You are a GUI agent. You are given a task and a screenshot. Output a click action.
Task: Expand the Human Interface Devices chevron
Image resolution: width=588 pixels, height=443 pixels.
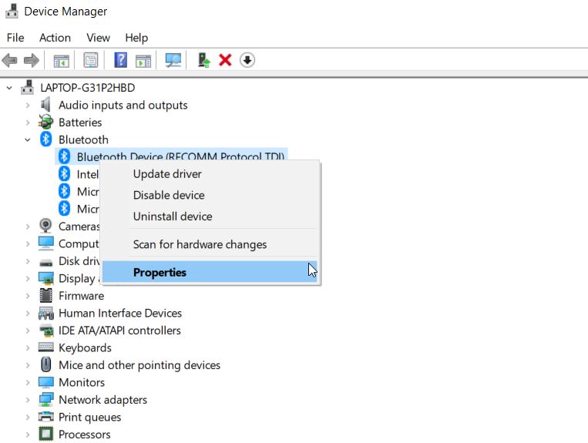click(28, 313)
